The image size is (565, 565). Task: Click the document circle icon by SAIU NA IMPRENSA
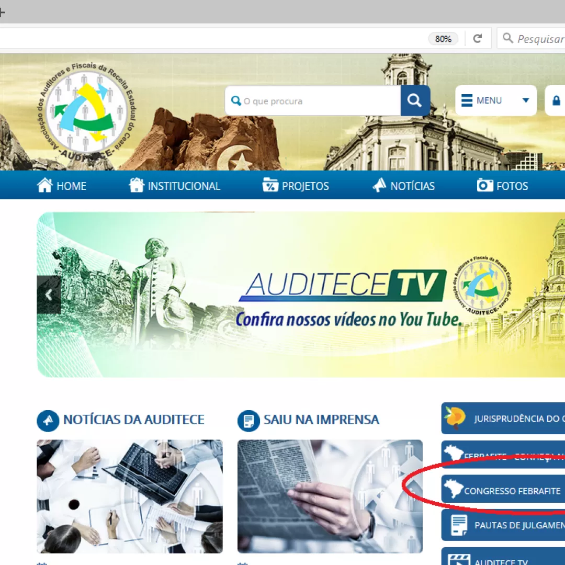tap(248, 421)
